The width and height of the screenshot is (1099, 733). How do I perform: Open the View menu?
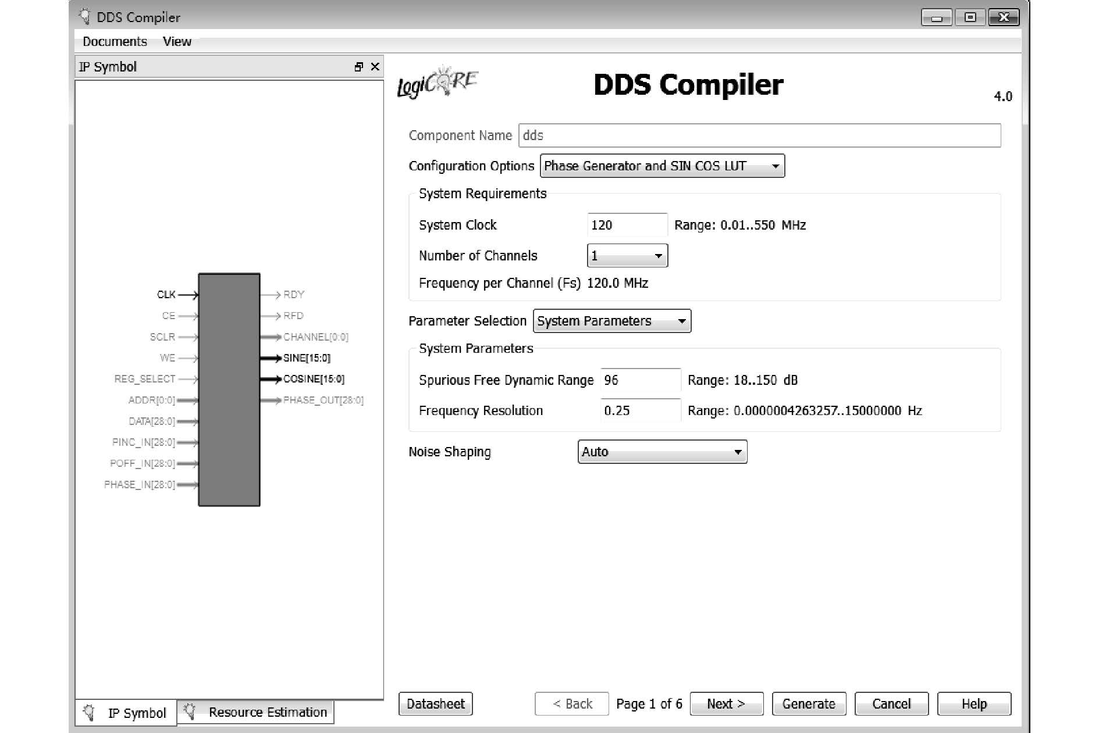(x=177, y=41)
